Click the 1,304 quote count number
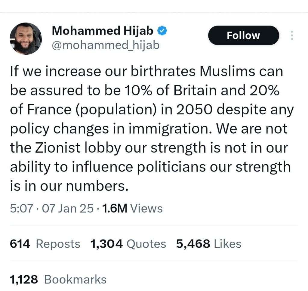The height and width of the screenshot is (291, 308). point(106,244)
